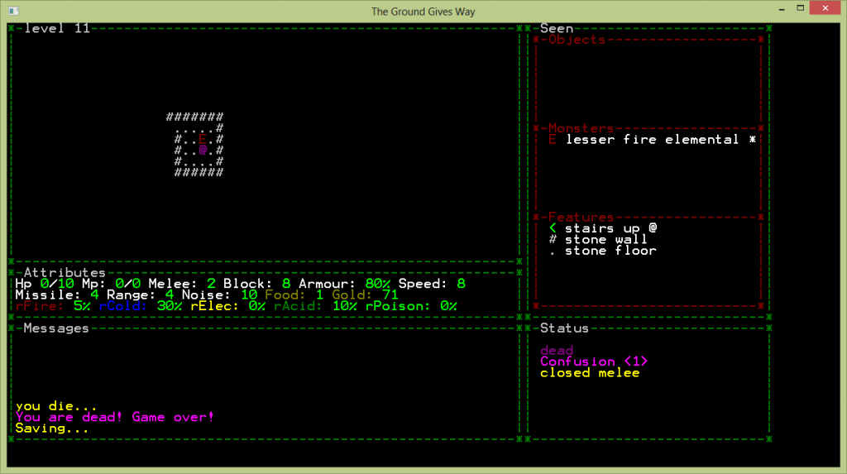
Task: Click the # stone wall symbol in Features
Action: click(x=552, y=239)
